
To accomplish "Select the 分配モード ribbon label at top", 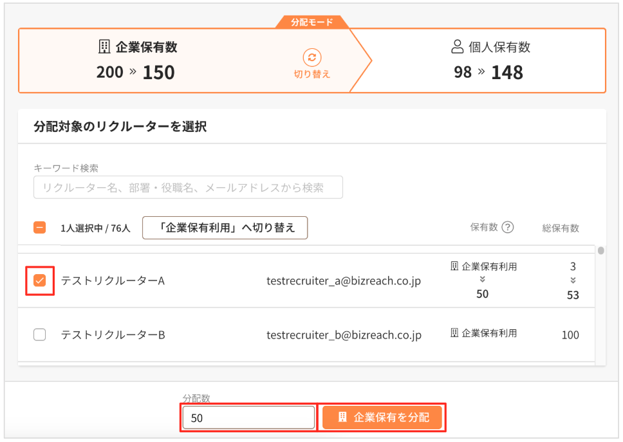I will tap(312, 21).
